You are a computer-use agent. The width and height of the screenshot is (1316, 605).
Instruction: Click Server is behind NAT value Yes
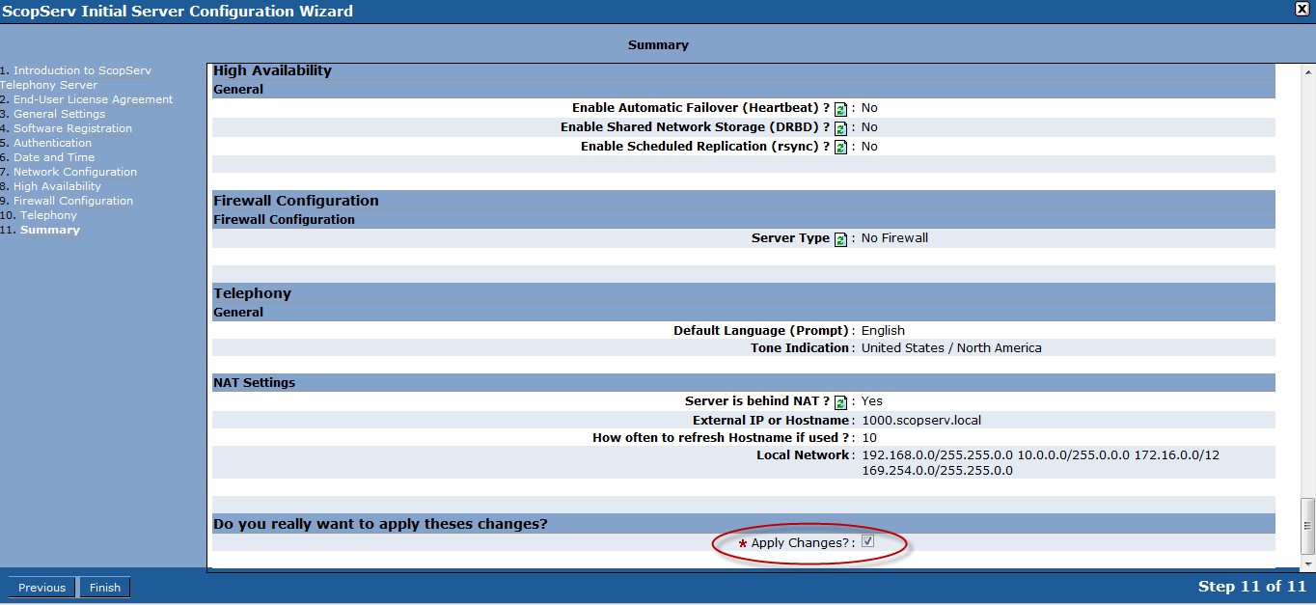872,400
